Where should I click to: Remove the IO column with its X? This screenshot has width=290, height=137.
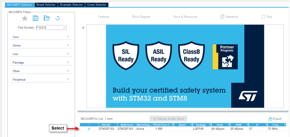266,125
